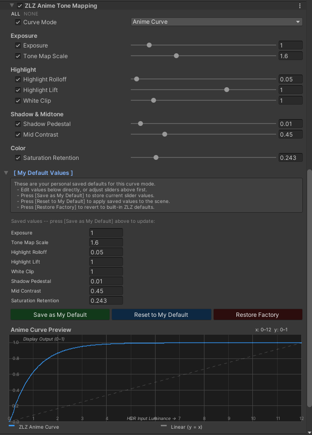Click the ZLZ Anime Curve legend entry
Image resolution: width=312 pixels, height=435 pixels.
coord(34,427)
